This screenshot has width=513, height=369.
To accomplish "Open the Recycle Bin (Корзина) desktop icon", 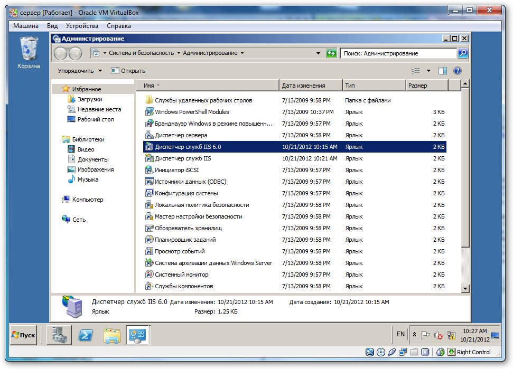I will pos(29,53).
